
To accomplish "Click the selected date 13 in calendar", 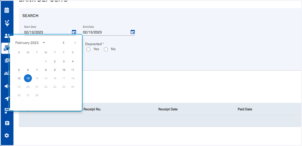I will click(28, 78).
